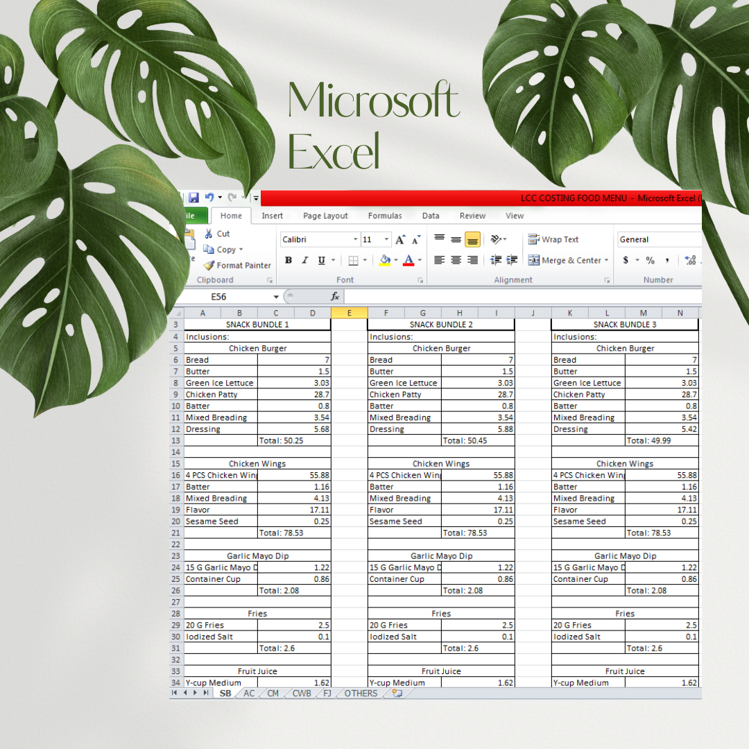The image size is (749, 749).
Task: Toggle the highlighted Bottom Align button
Action: (x=472, y=239)
